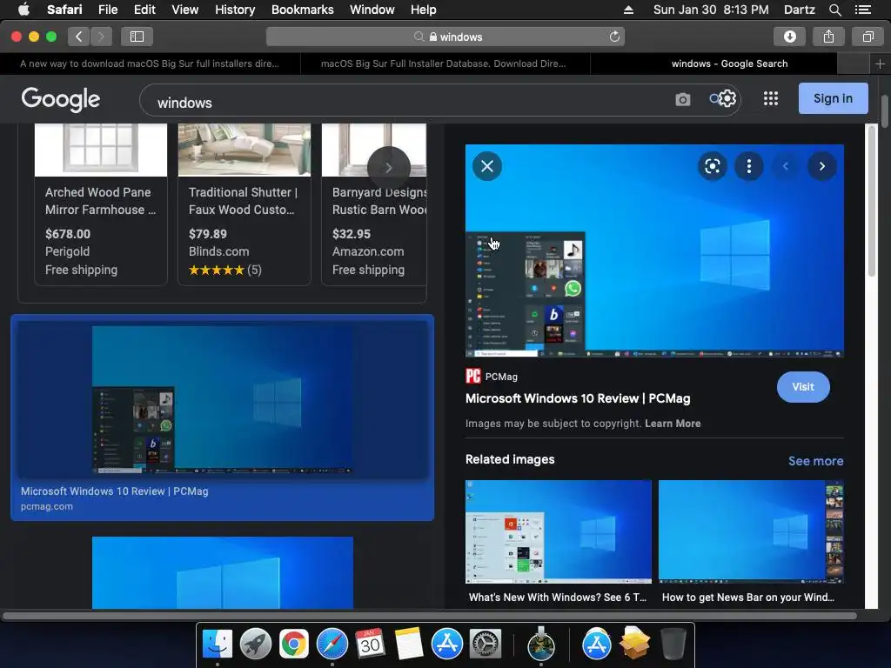Select the highlighted PCMag Windows 10 result thumbnail
Viewport: 891px width, 668px height.
point(222,399)
